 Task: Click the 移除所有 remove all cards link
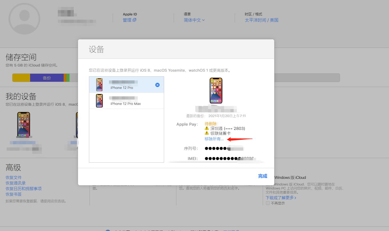(x=214, y=139)
